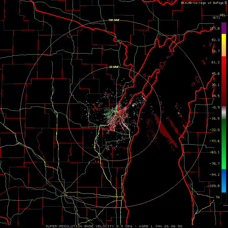Click the 76.7 velocity scale value
This screenshot has width=228, height=228.
click(x=216, y=51)
